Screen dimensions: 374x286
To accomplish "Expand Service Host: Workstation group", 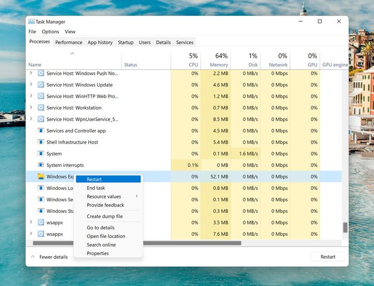I will pos(31,107).
